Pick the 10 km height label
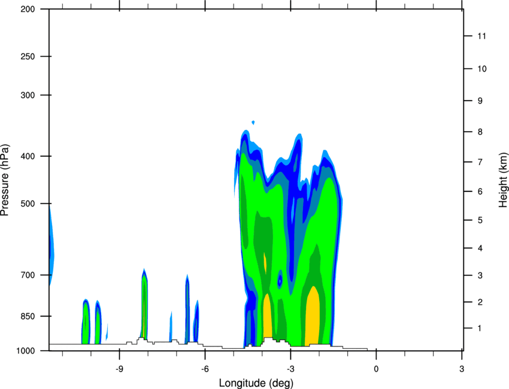509x389 pixels. 481,69
